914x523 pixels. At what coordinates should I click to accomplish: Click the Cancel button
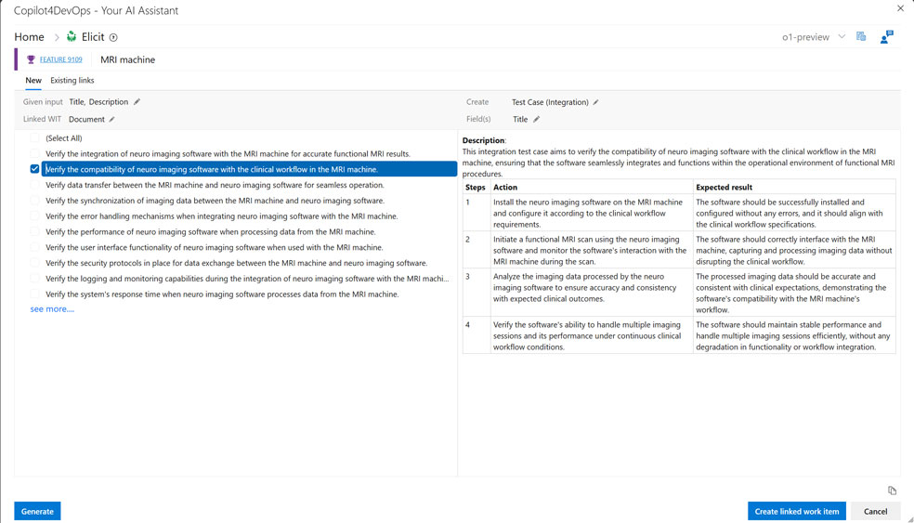click(x=876, y=511)
